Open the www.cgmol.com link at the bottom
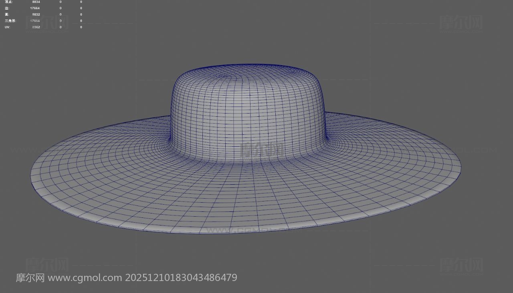The image size is (513, 293). (x=85, y=277)
